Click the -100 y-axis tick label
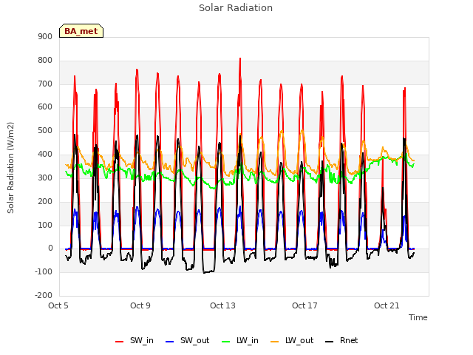This screenshot has width=473, height=355. [x=44, y=271]
